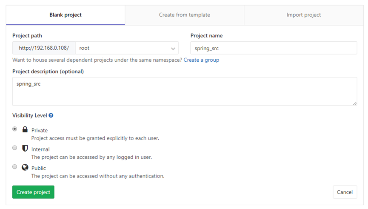Click the green Create project button
Viewport: 368px width, 209px height.
coord(33,192)
